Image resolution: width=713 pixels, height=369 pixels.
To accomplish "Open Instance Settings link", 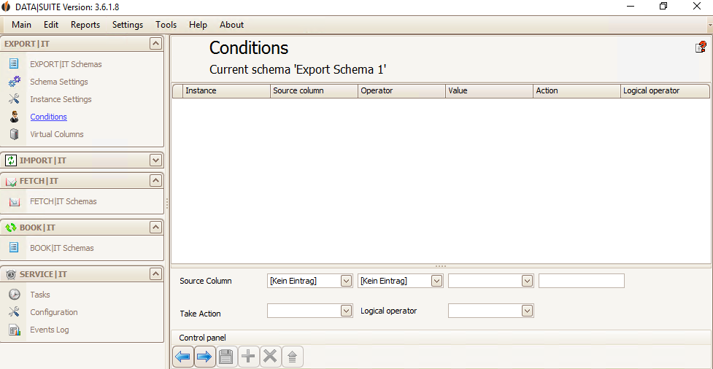I will 61,99.
